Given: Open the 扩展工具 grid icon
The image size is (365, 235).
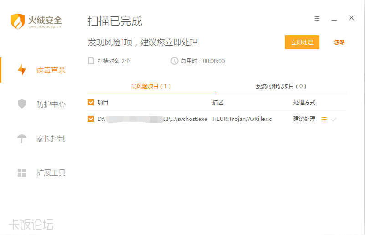Looking at the screenshot, I should coord(22,172).
